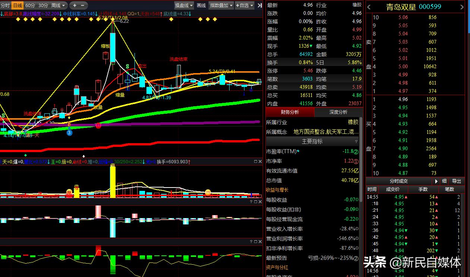Switch to the 60分 period tab
The image size is (470, 277).
(x=30, y=5)
